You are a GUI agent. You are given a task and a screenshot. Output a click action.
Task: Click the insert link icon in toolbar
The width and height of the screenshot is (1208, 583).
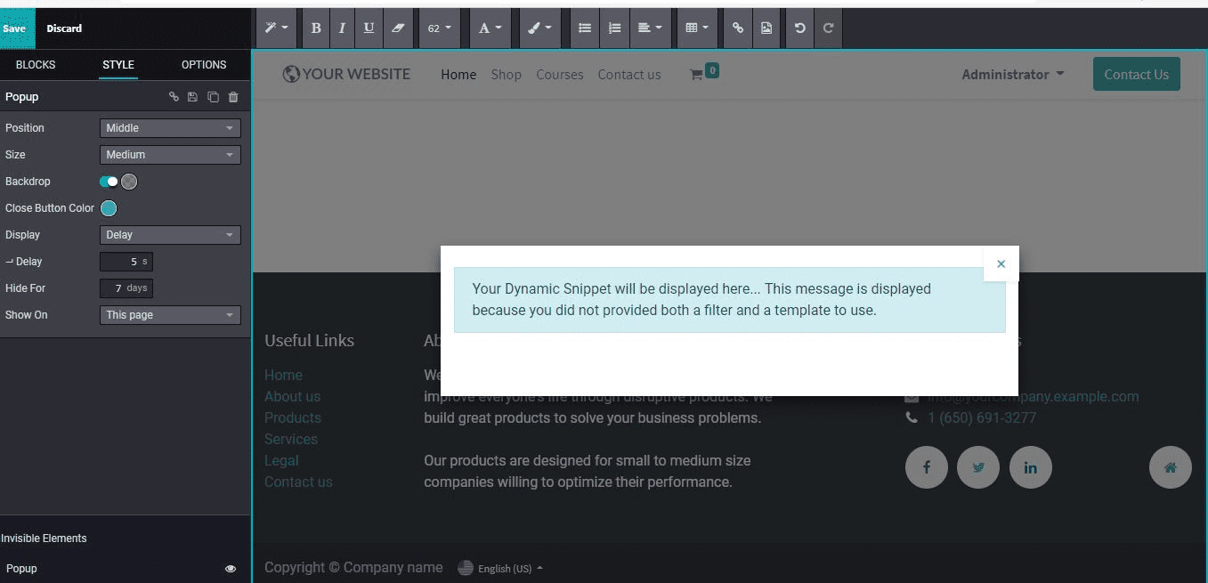(x=738, y=28)
